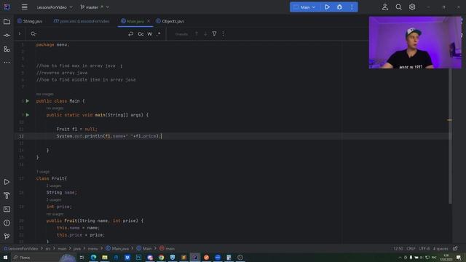Open the Commit tool window

point(7,35)
